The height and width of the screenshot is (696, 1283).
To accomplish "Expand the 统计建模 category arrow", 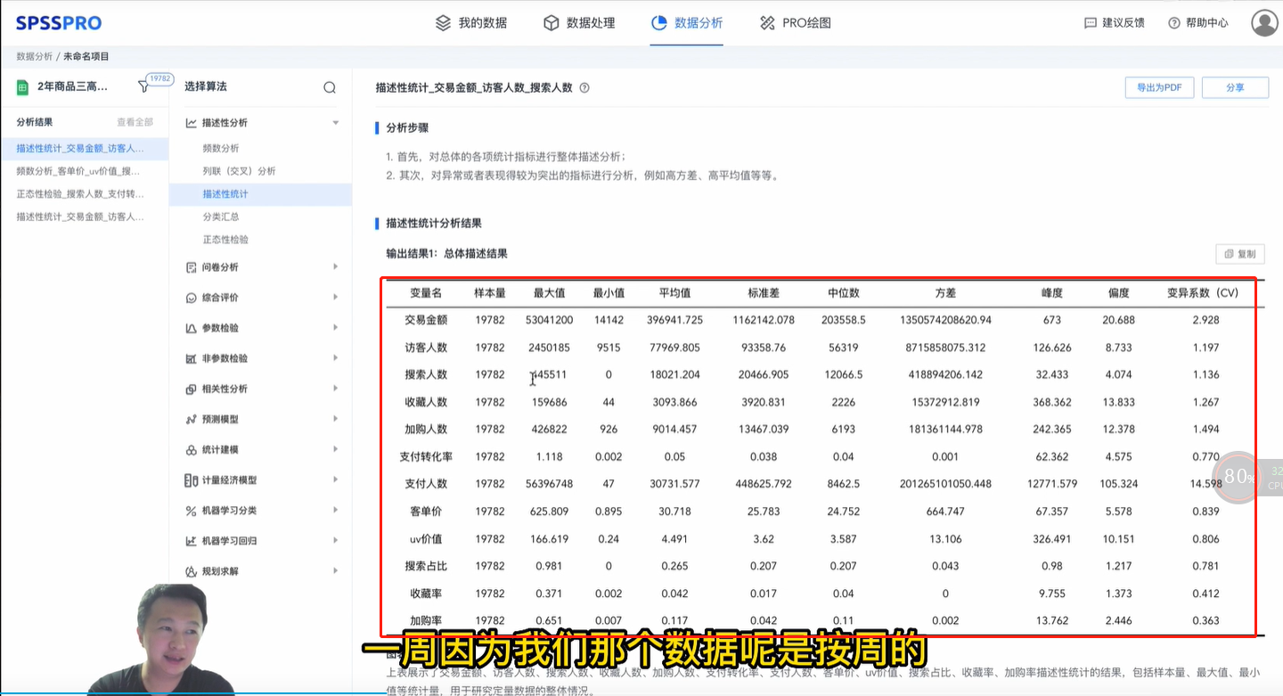I will tap(335, 449).
